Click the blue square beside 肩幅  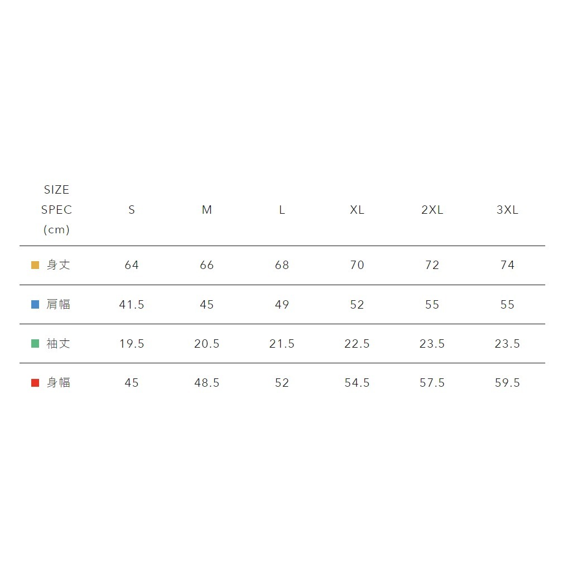35,305
